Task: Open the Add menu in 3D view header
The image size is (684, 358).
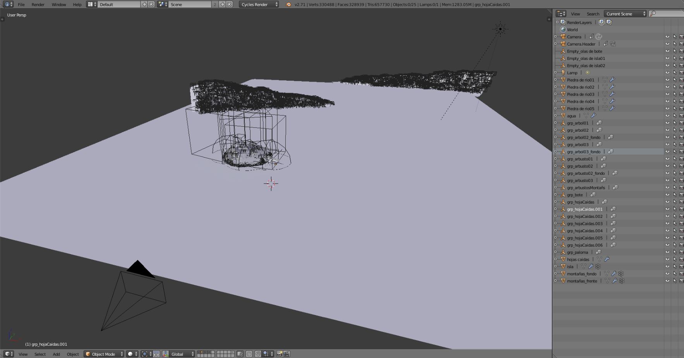Action: [x=56, y=354]
